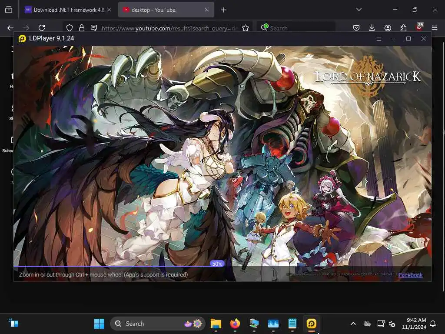This screenshot has height=334, width=445.
Task: Click the page scrollbar at right edge
Action: [x=443, y=167]
